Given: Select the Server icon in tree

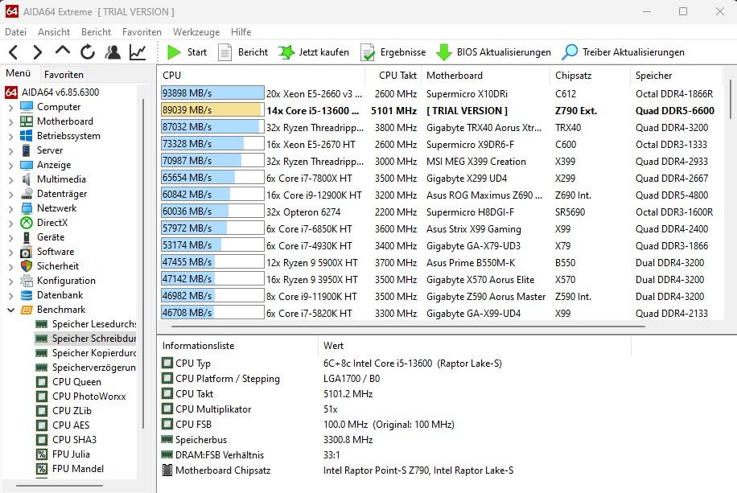Looking at the screenshot, I should [x=27, y=150].
